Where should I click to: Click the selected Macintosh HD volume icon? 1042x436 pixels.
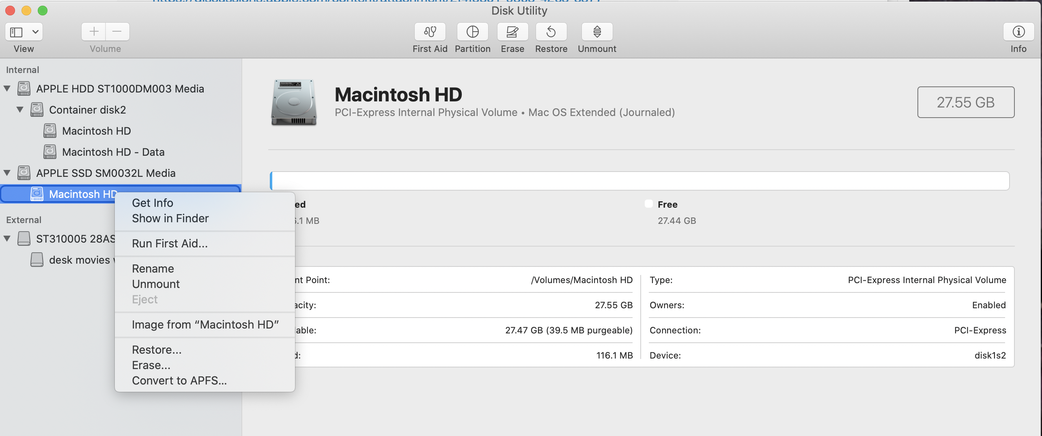37,194
